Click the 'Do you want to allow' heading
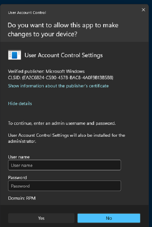This screenshot has width=152, height=227. [63, 30]
